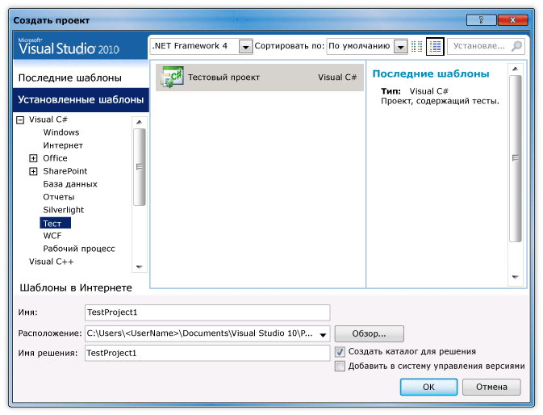Close the Создать проект dialog
This screenshot has height=415, width=543.
[513, 20]
